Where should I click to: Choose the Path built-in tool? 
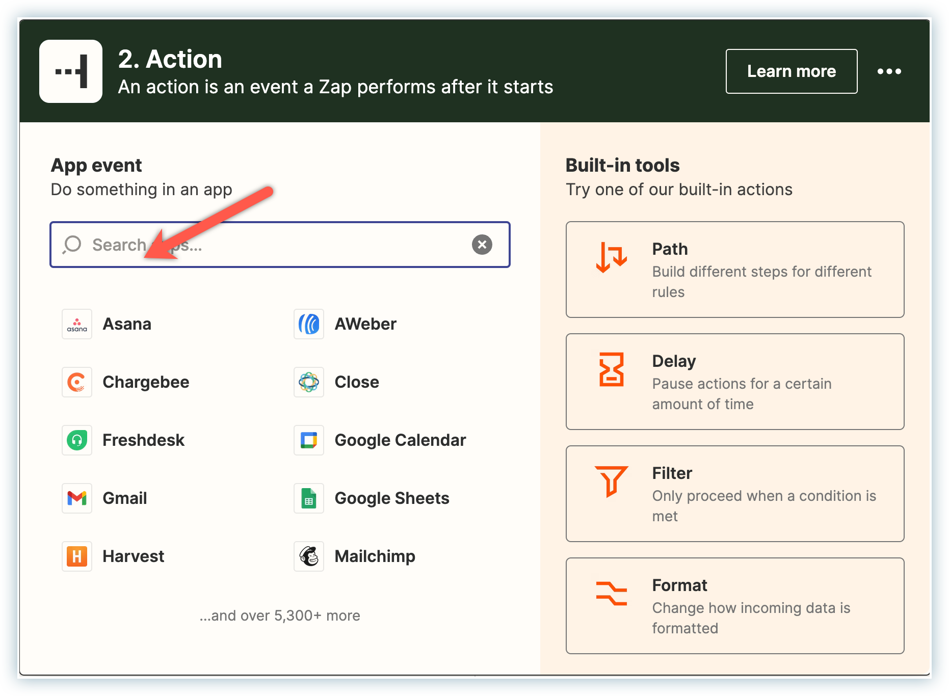(x=734, y=270)
